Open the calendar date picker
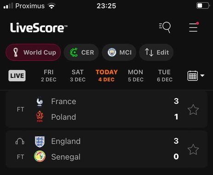213x175 pixels. point(193,76)
